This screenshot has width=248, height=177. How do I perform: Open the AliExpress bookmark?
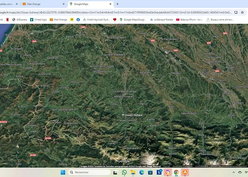pos(21,19)
